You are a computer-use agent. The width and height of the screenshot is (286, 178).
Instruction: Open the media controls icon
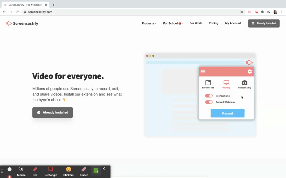pos(269,12)
